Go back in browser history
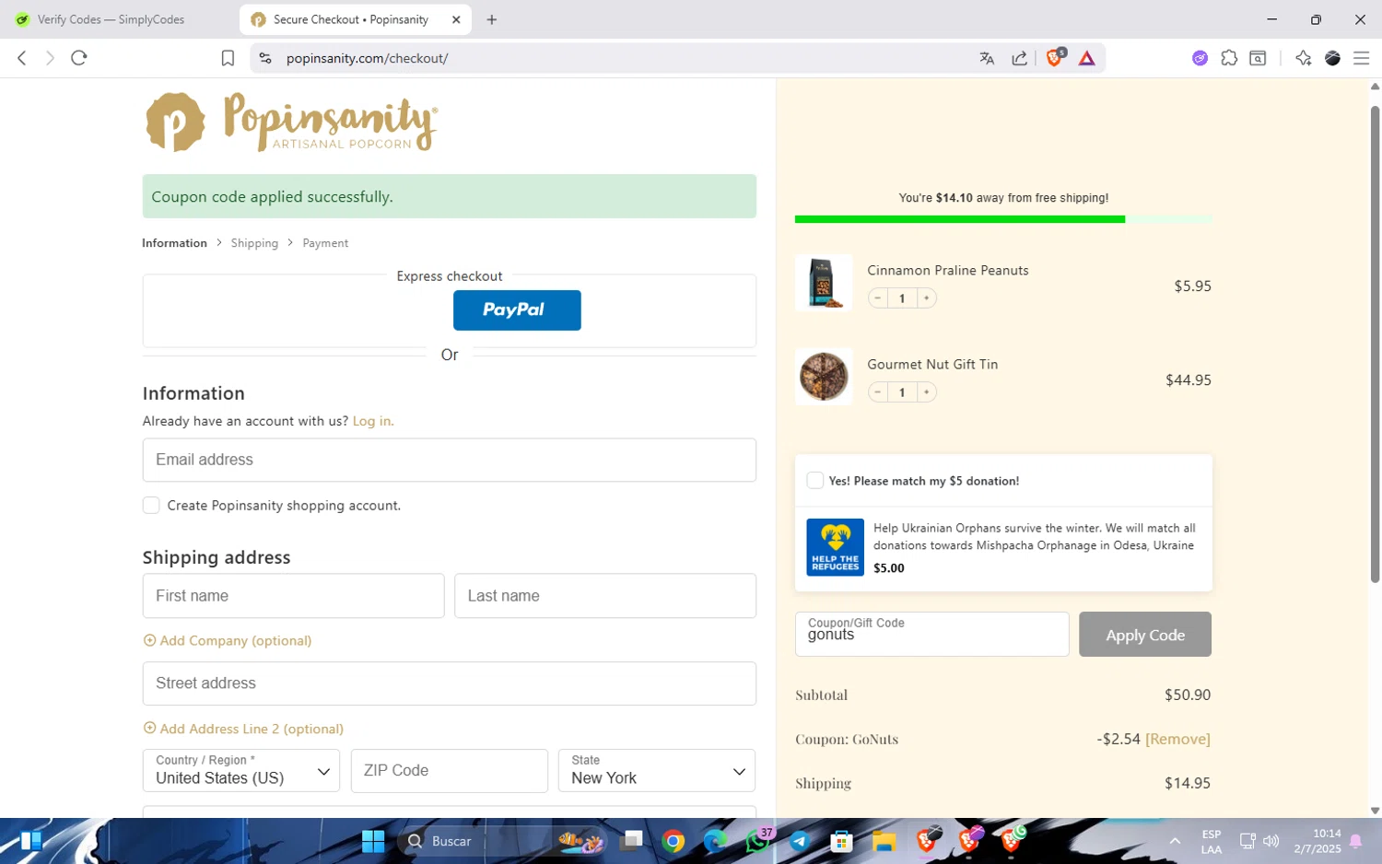The width and height of the screenshot is (1382, 864). [22, 58]
